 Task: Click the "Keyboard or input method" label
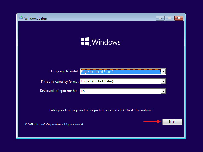[60, 91]
